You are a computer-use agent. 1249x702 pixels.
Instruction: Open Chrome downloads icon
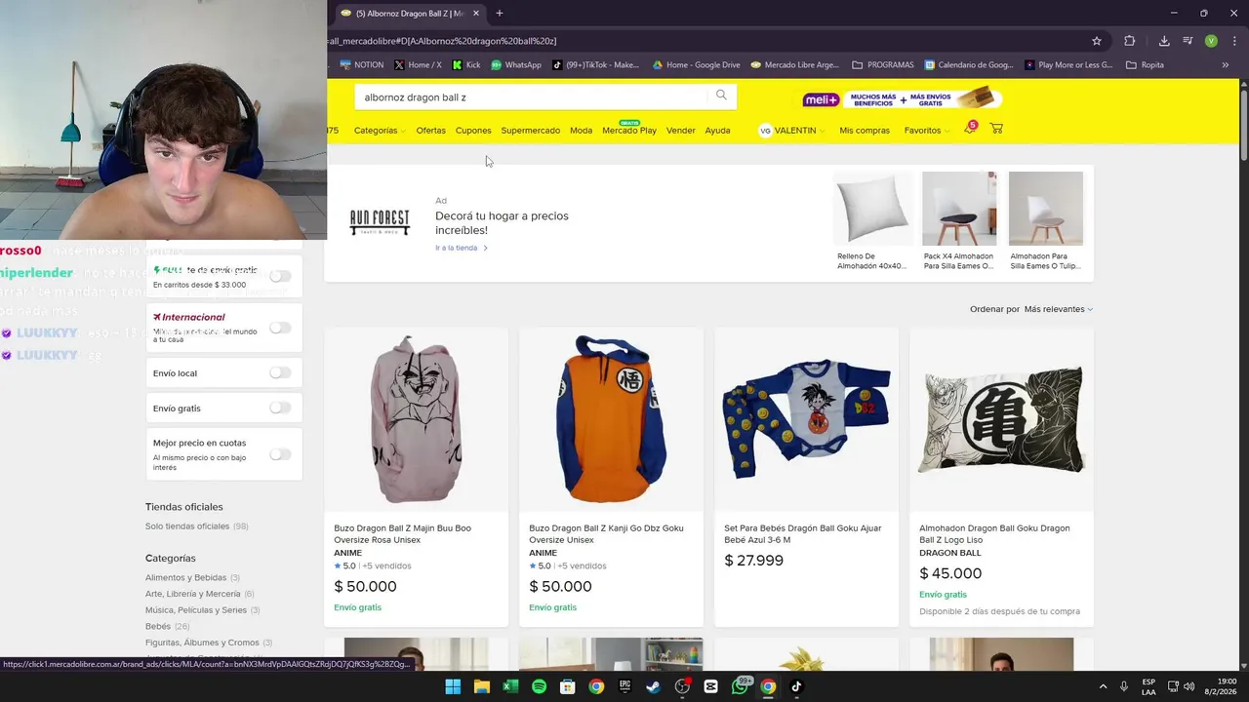click(x=1164, y=41)
